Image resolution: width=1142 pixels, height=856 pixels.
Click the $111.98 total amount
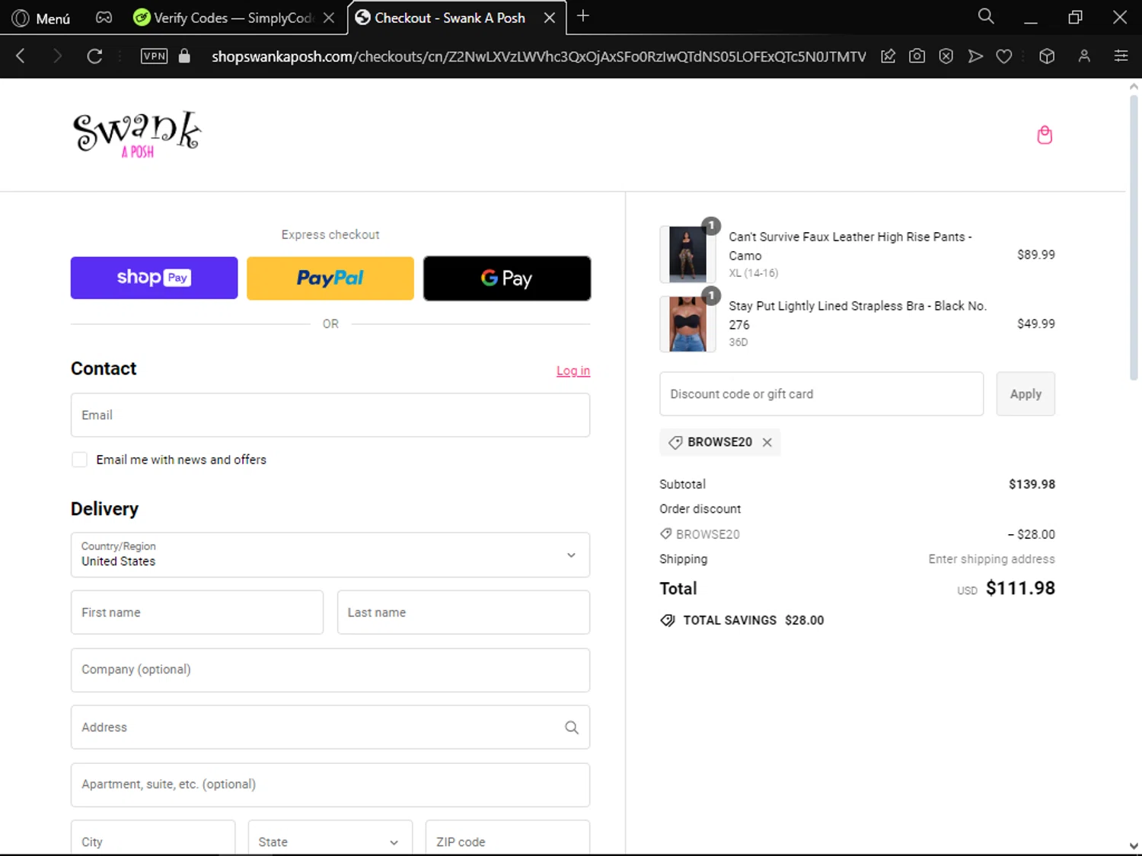click(x=1020, y=588)
